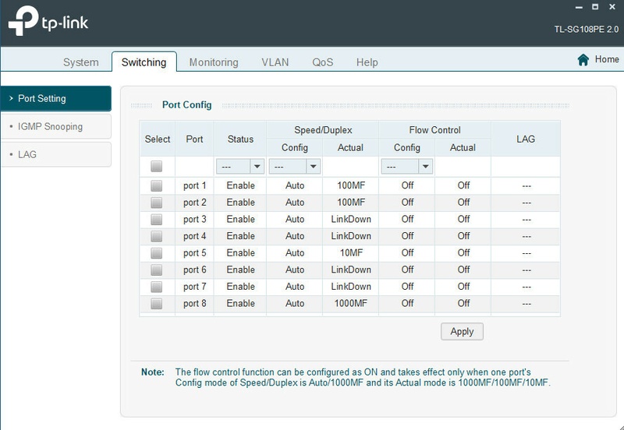Click port 2 Enable status cell
Image resolution: width=624 pixels, height=430 pixels.
241,203
